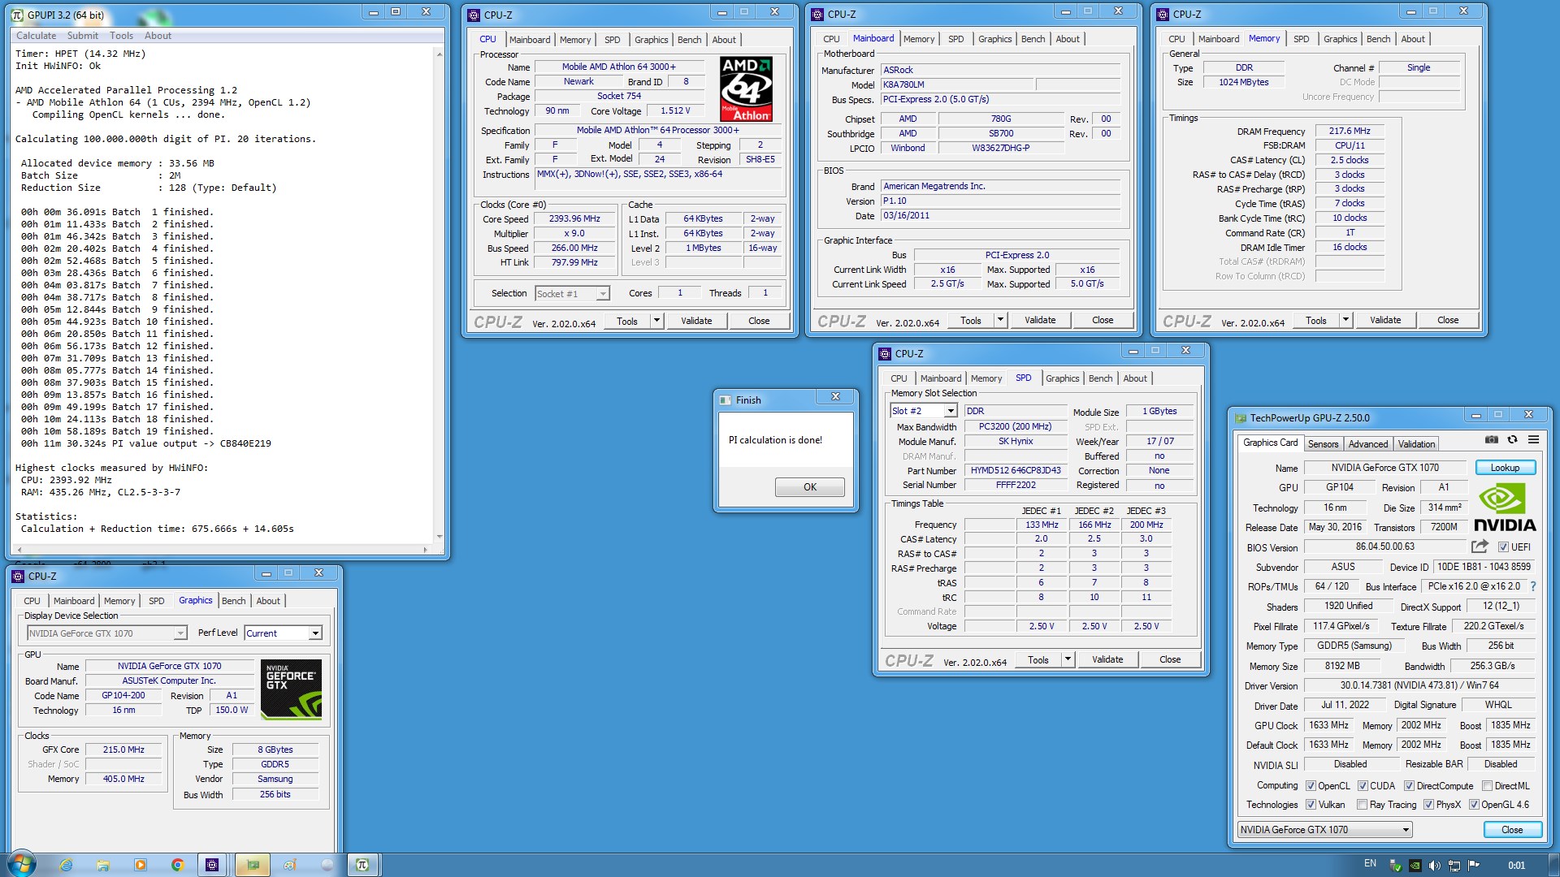Click GPU-Z screenshot camera icon
1560x877 pixels.
[1492, 439]
